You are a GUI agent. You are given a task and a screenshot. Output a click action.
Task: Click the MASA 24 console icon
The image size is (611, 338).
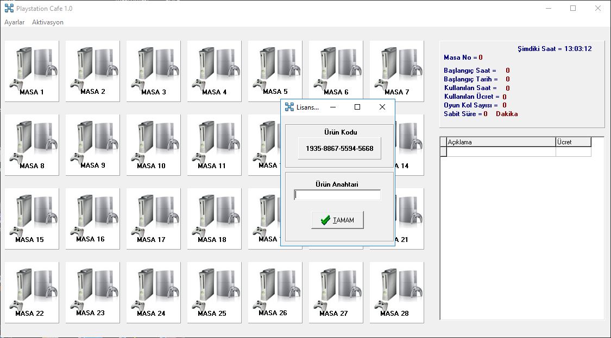(154, 292)
